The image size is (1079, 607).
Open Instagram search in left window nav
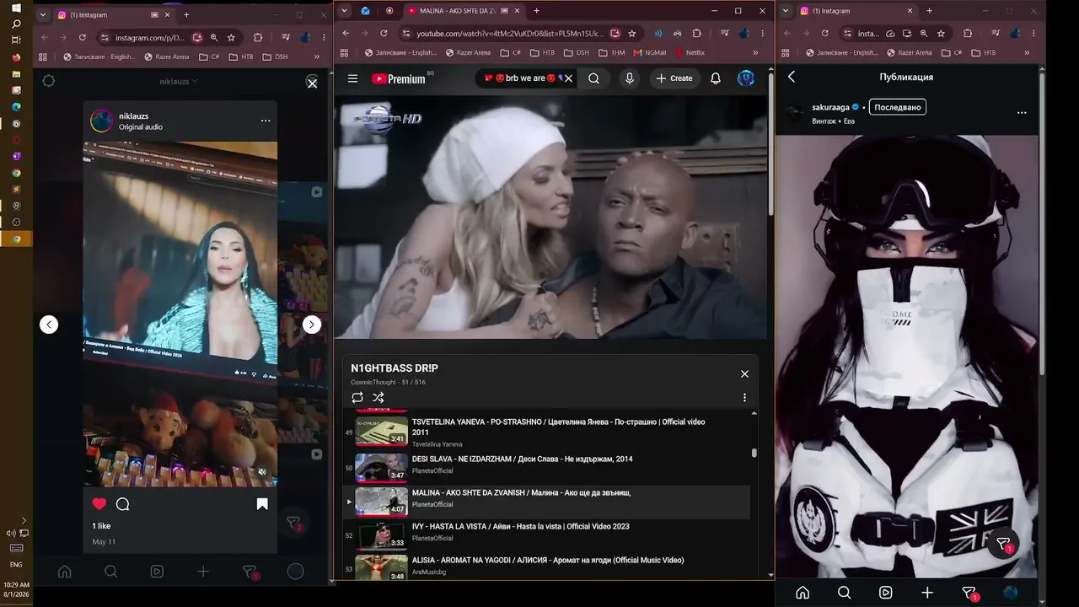110,572
